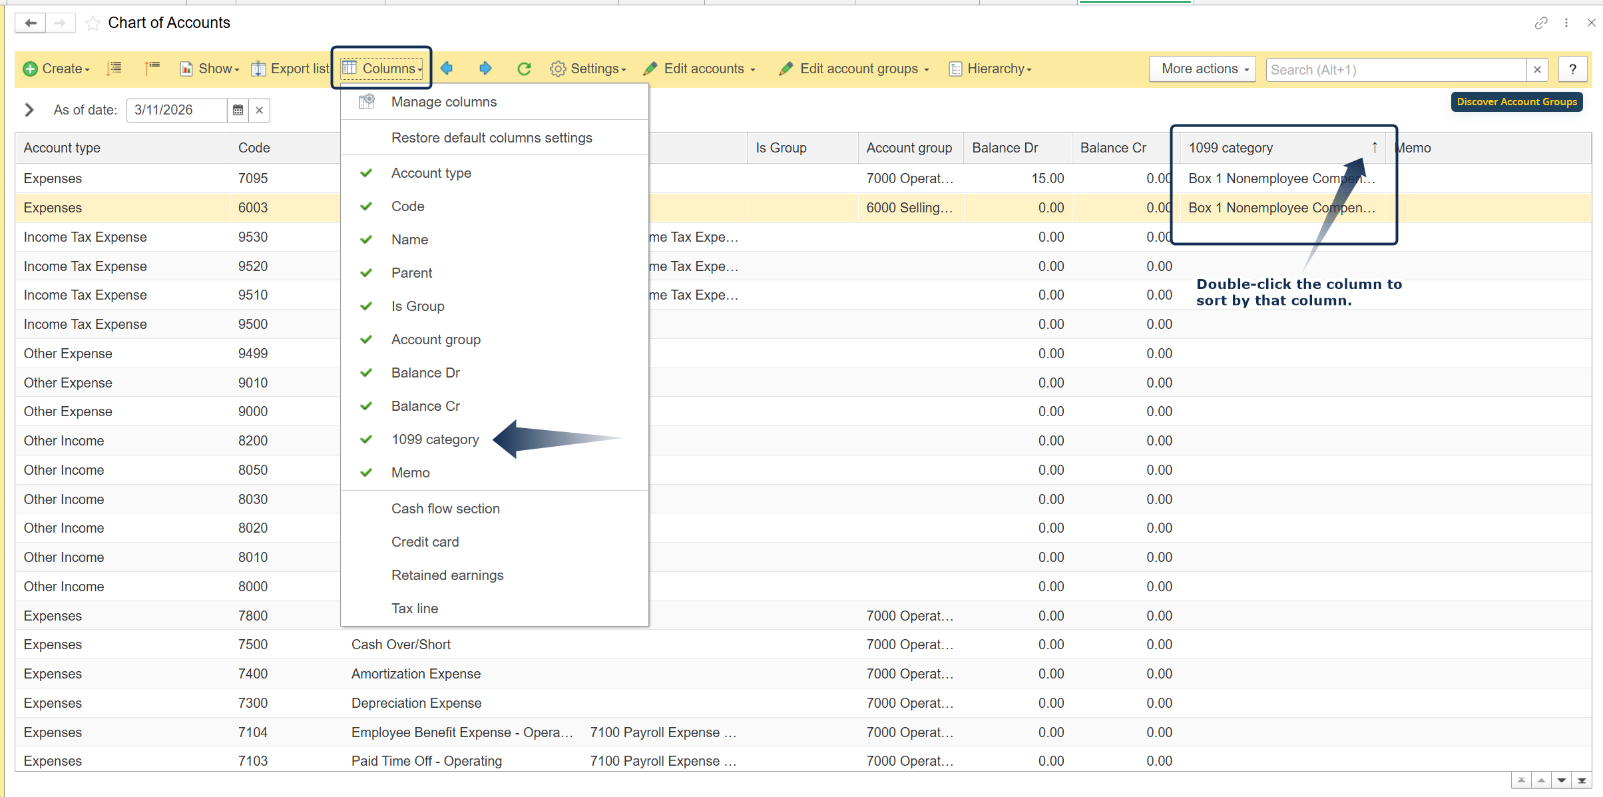Click the back navigation arrow
Screen dimensions: 1603x797
coord(31,23)
